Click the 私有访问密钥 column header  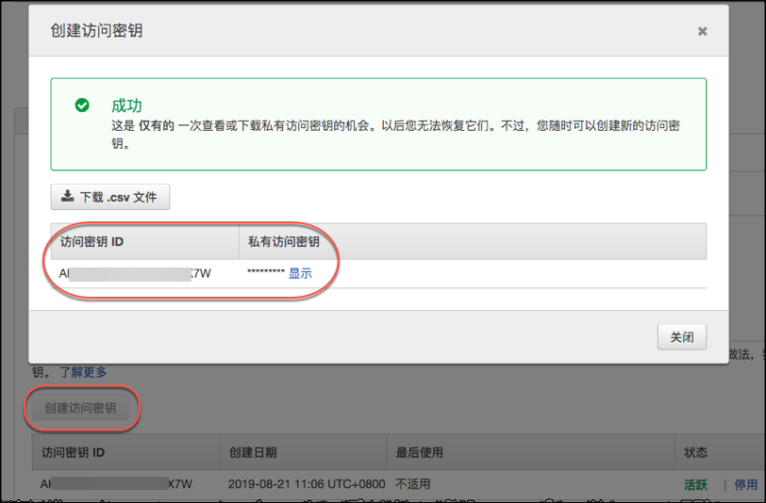coord(283,241)
